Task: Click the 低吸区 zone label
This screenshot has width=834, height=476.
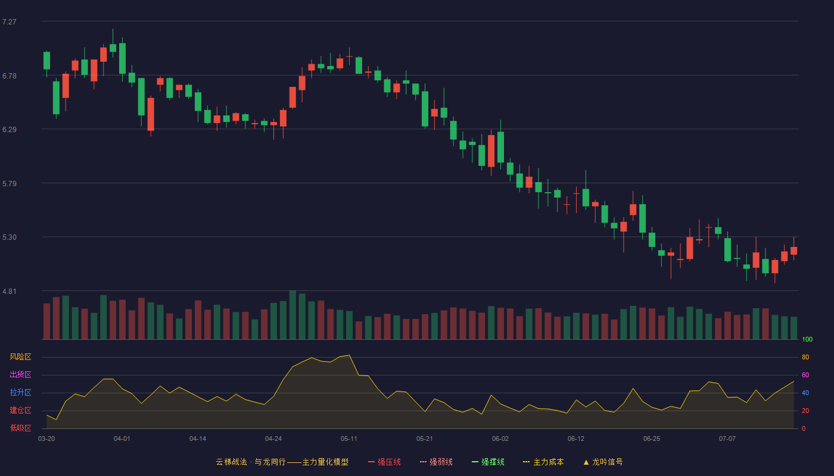Action: (20, 428)
